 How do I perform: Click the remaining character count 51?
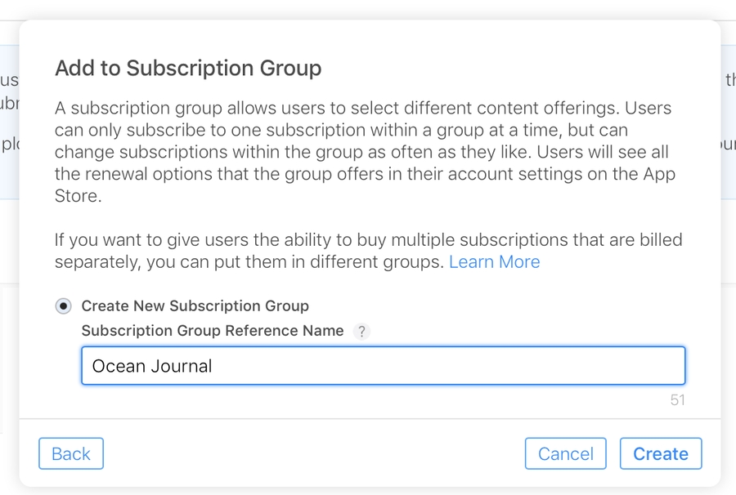tap(680, 400)
